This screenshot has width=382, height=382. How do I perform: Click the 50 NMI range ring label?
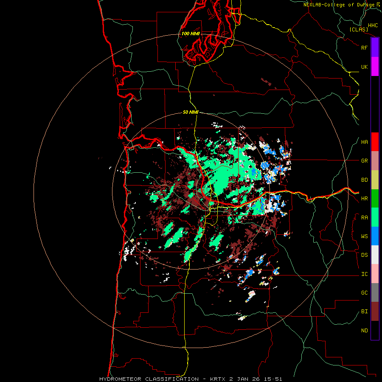[x=191, y=112]
